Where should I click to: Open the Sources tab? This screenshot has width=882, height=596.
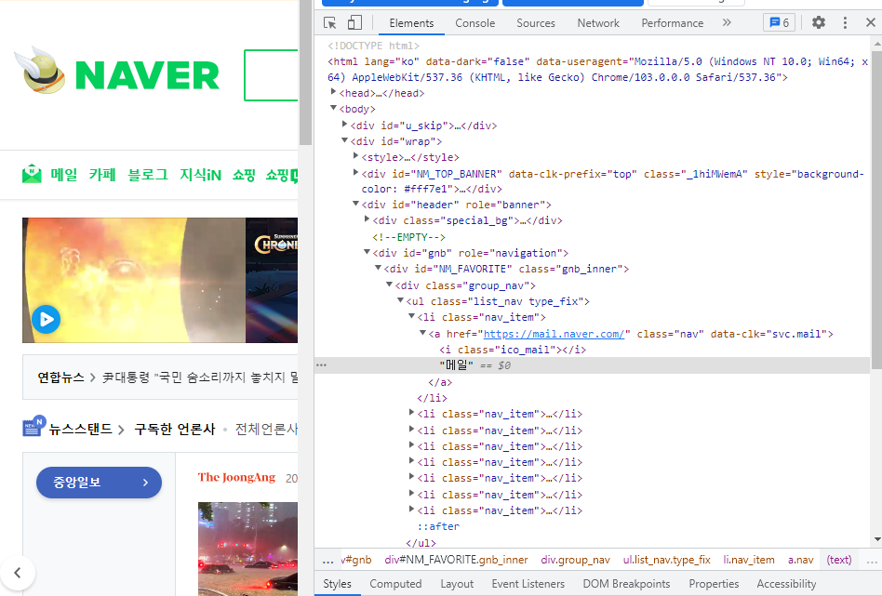click(x=536, y=23)
